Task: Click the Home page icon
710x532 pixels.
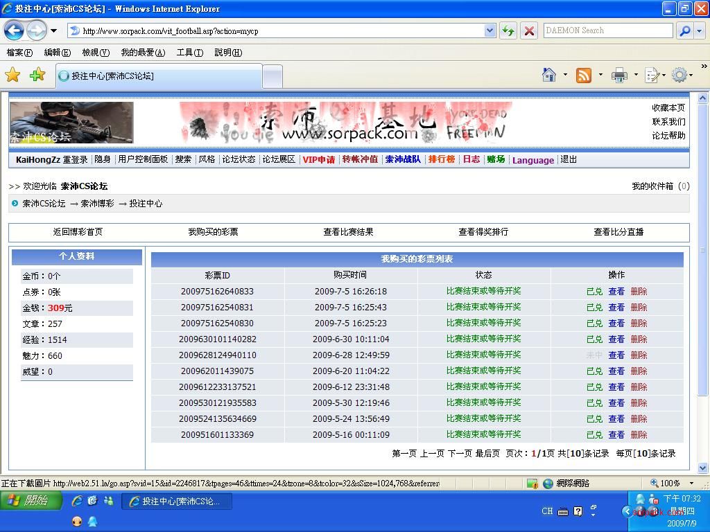Action: [x=549, y=75]
